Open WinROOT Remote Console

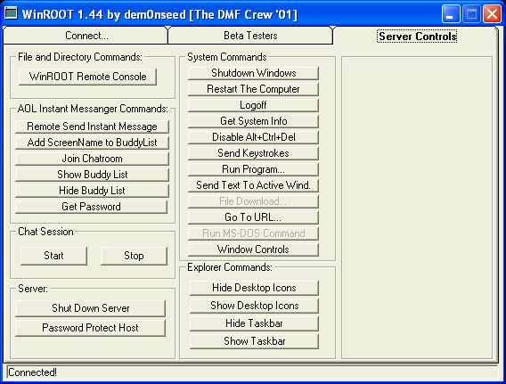click(88, 77)
